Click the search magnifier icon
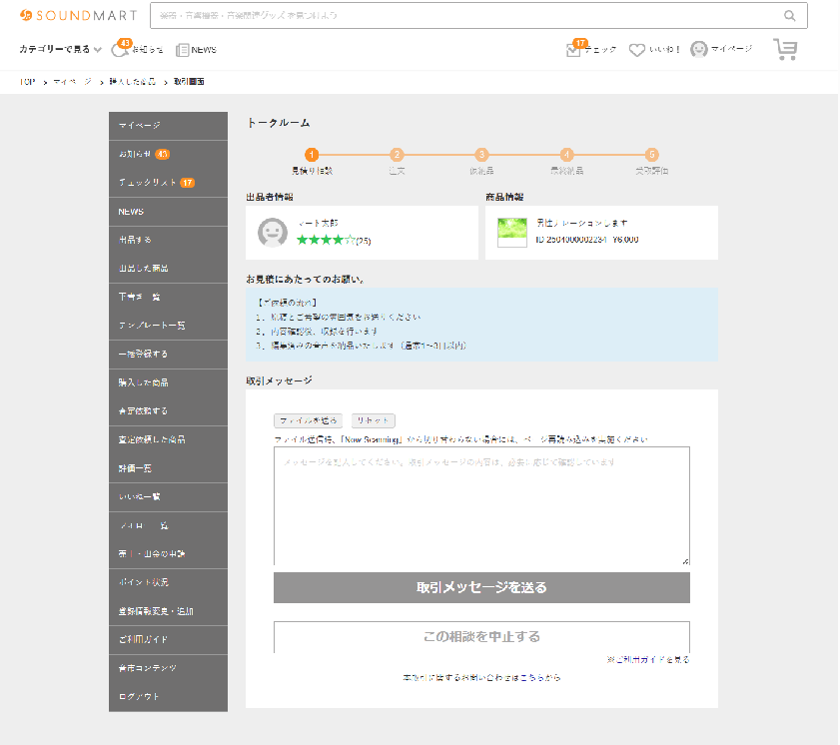840x745 pixels. coord(789,15)
